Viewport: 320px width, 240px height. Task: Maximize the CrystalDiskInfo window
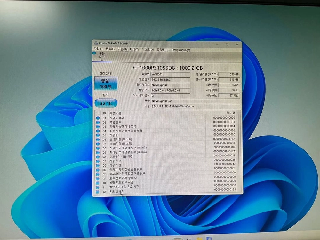[x=227, y=44]
